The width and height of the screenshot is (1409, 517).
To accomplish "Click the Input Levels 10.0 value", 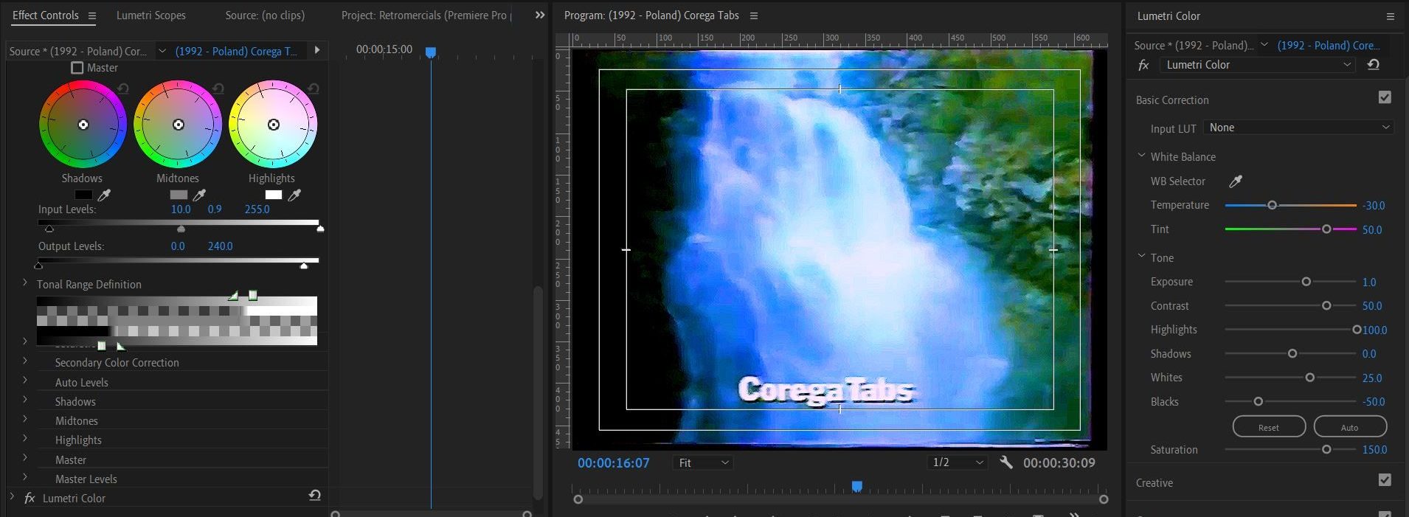I will [x=181, y=209].
